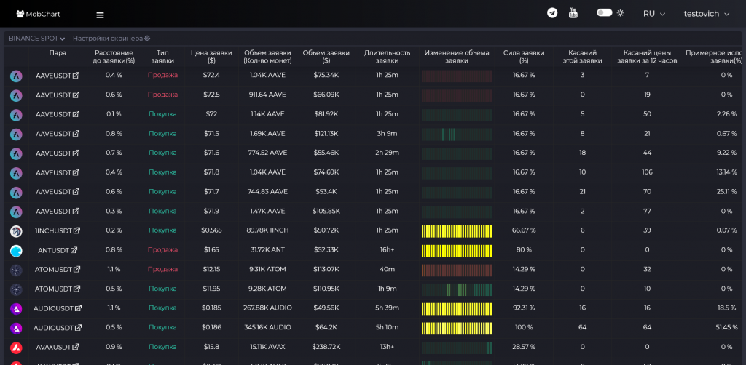Click the yellow volume-change bar for 1INCHUSDT
Screen dimensions: 746x365
pyautogui.click(x=457, y=231)
